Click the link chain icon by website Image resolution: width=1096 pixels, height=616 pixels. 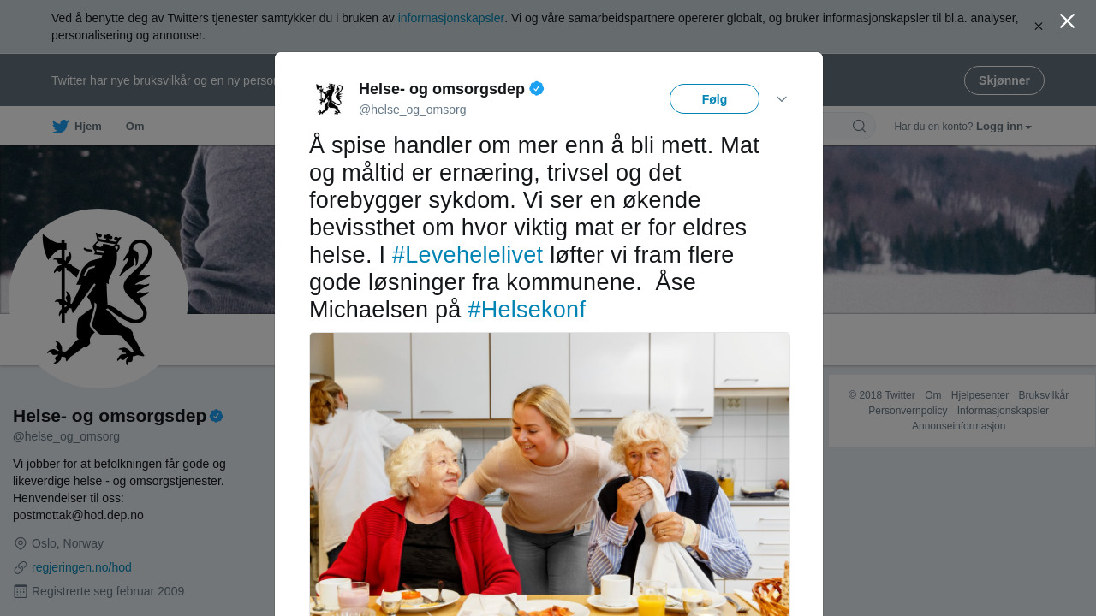click(x=21, y=567)
